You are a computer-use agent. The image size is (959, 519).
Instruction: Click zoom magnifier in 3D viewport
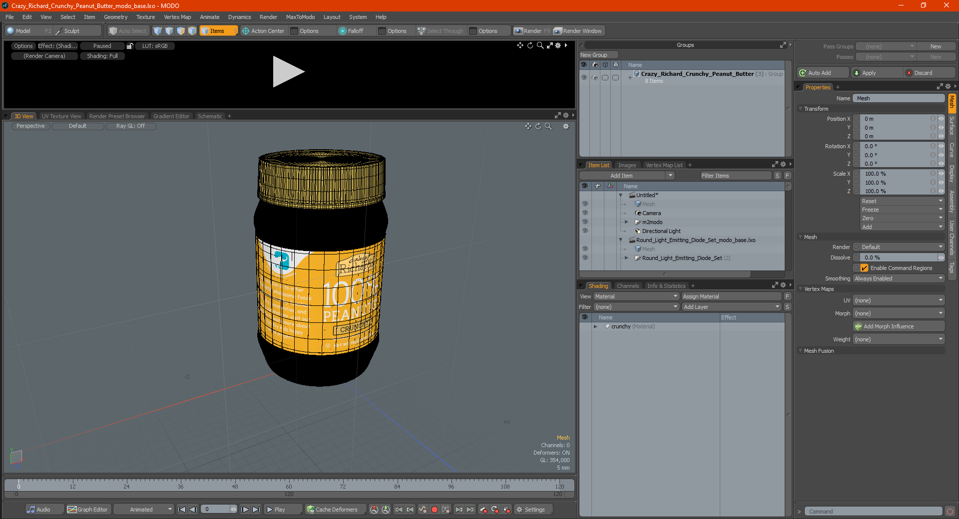pyautogui.click(x=548, y=126)
